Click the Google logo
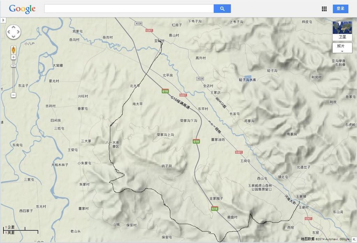 click(22, 9)
